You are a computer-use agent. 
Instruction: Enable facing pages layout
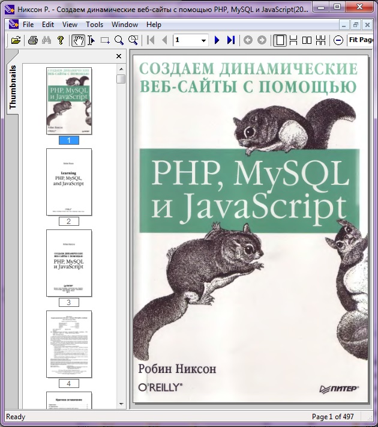[307, 40]
